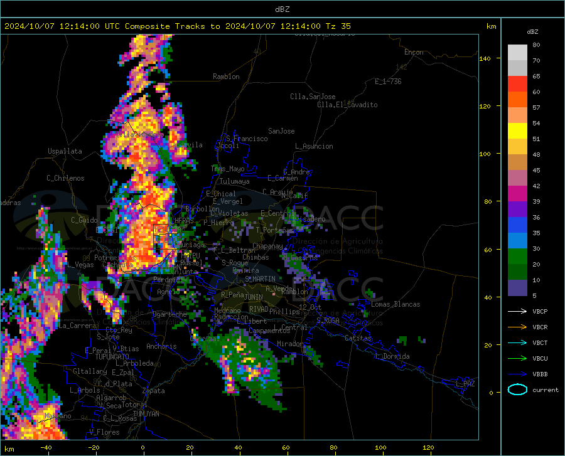This screenshot has width=565, height=456.
Task: Click the 'Chapanay' map label
Action: pyautogui.click(x=267, y=246)
